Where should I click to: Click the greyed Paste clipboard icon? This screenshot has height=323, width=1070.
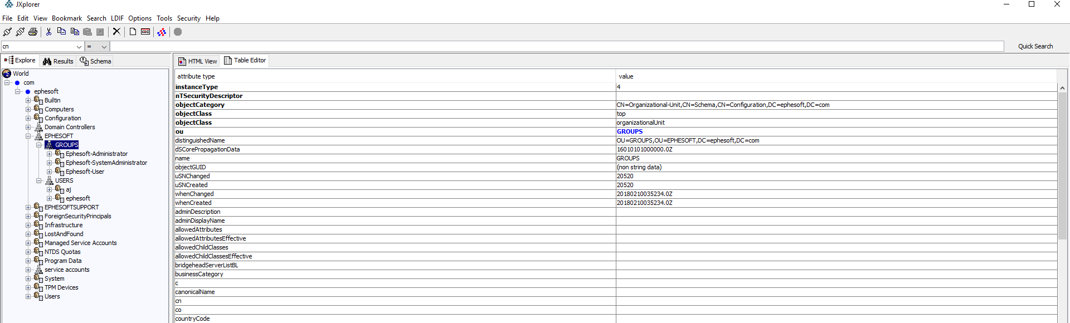(87, 32)
